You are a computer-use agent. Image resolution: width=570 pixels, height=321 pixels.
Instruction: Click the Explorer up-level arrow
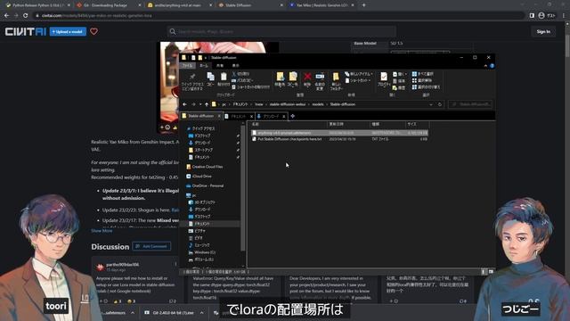point(207,104)
